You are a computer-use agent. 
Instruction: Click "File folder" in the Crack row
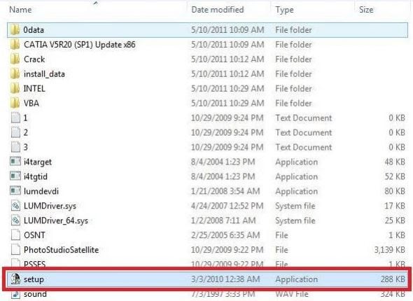(x=293, y=59)
